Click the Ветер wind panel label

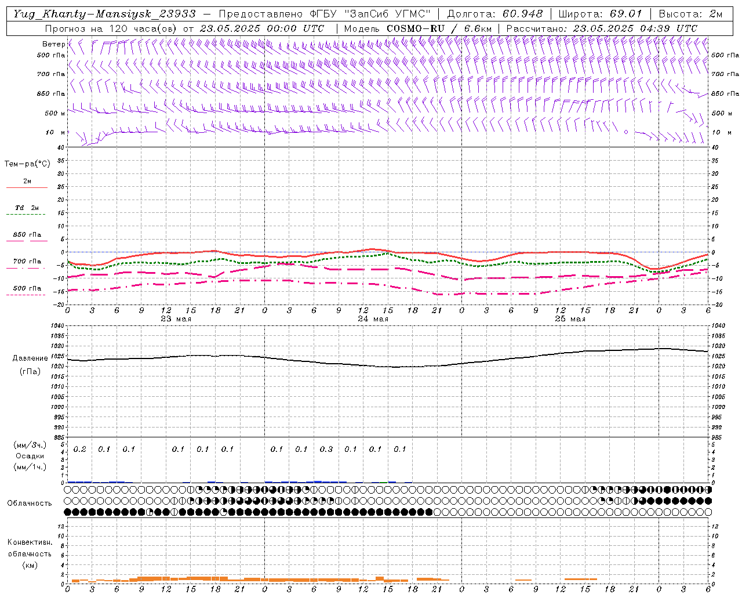[x=53, y=44]
